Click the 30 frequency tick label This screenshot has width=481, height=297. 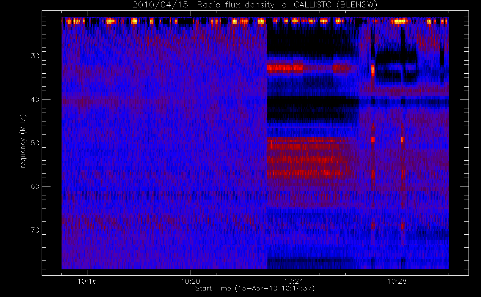pos(35,56)
